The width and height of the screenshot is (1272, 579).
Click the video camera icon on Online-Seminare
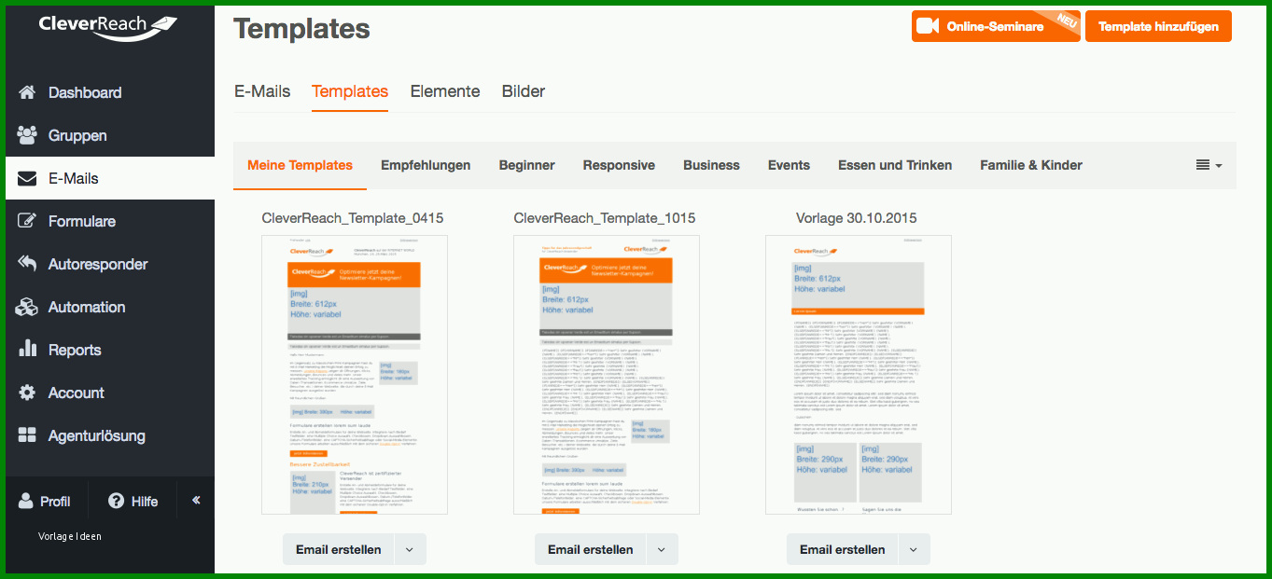928,26
